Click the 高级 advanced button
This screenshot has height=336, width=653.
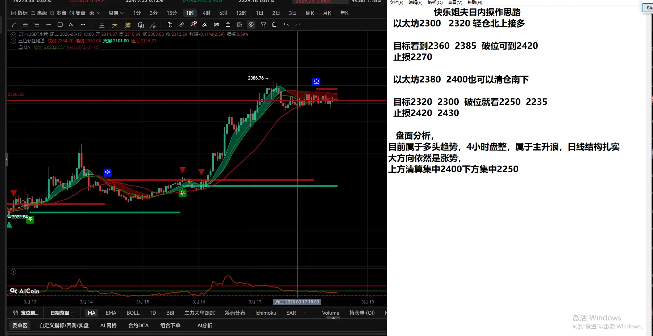39,13
